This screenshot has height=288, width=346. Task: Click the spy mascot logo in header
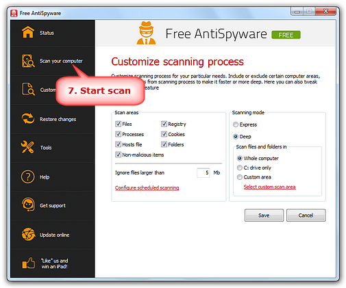(146, 33)
